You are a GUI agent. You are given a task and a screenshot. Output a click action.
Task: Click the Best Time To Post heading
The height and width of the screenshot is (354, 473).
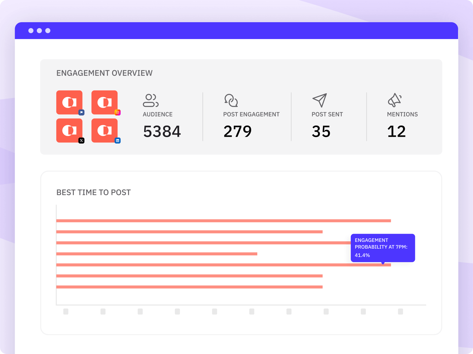tap(93, 192)
